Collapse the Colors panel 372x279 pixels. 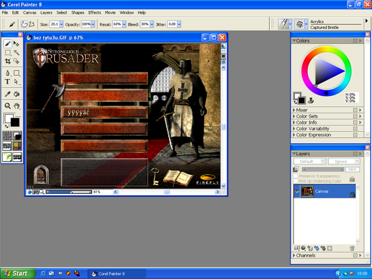coord(294,41)
